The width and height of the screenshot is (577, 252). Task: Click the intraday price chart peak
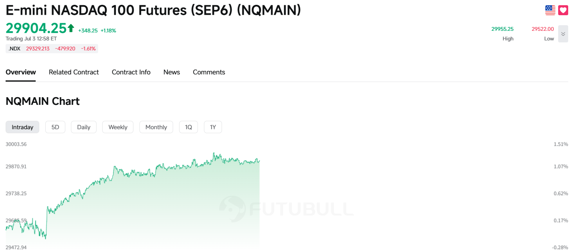pos(214,153)
